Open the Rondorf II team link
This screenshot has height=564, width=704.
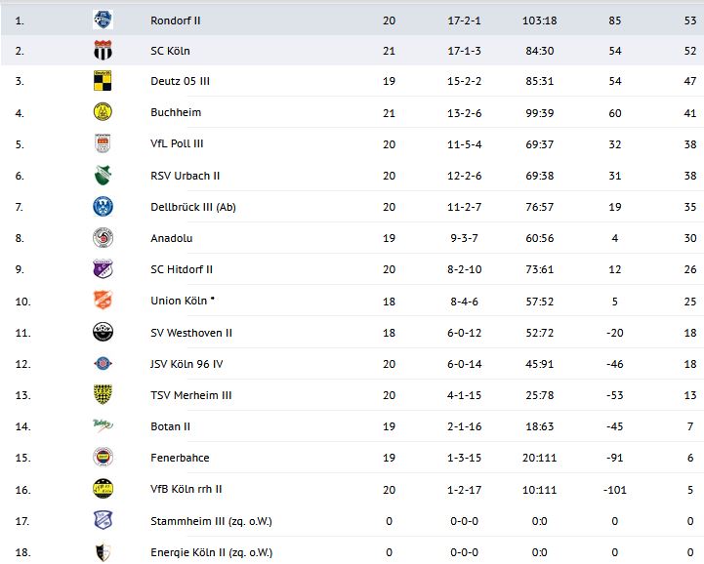coord(178,20)
